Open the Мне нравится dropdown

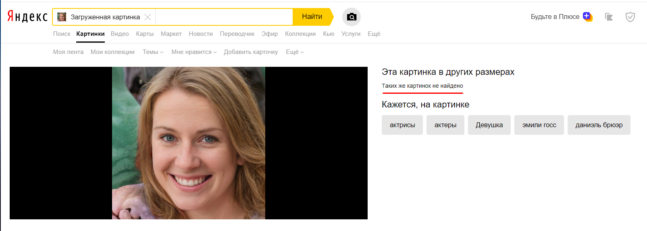(194, 52)
